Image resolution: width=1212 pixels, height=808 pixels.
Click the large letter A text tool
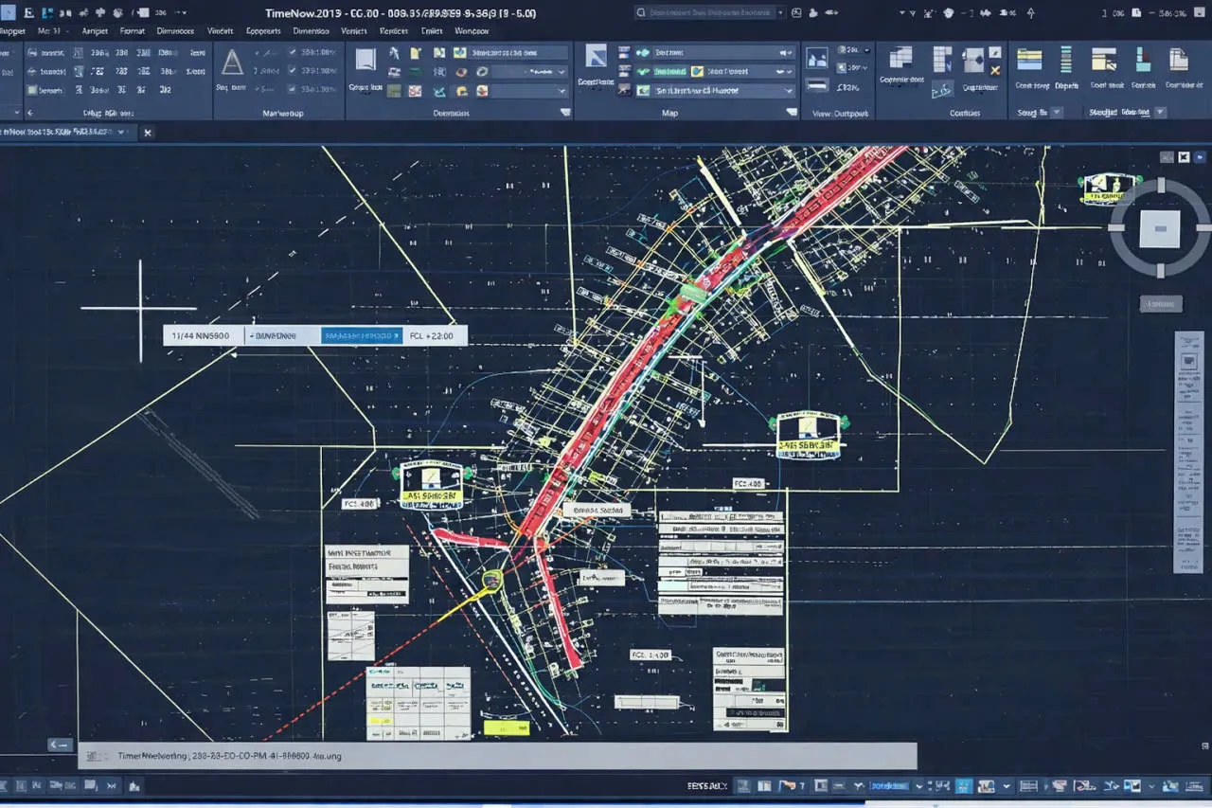pos(232,63)
